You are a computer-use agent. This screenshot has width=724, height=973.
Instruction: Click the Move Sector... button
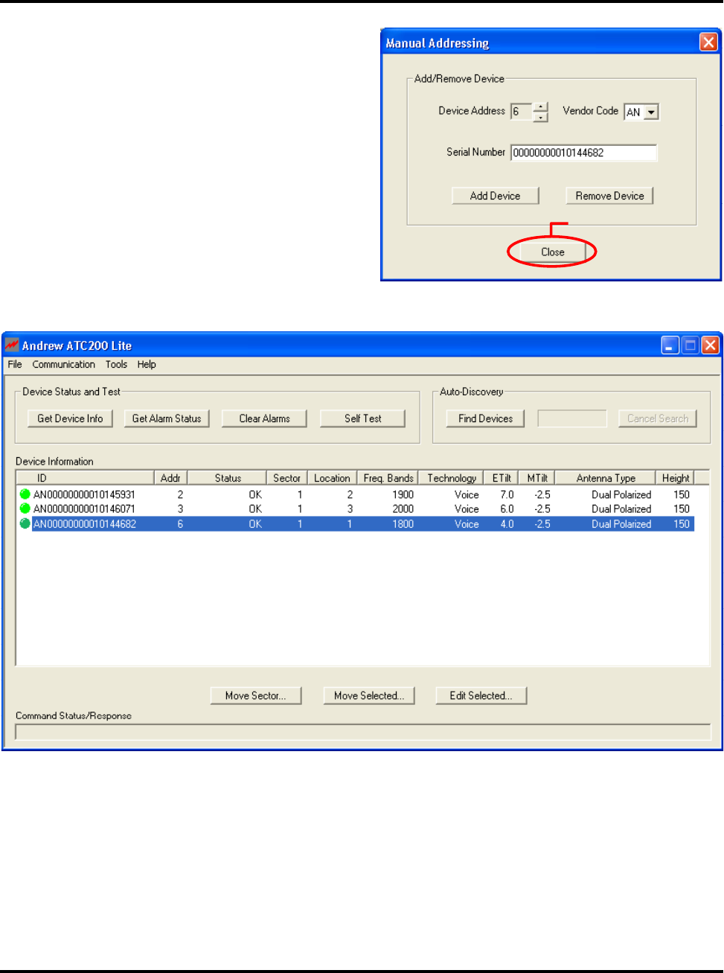[256, 695]
